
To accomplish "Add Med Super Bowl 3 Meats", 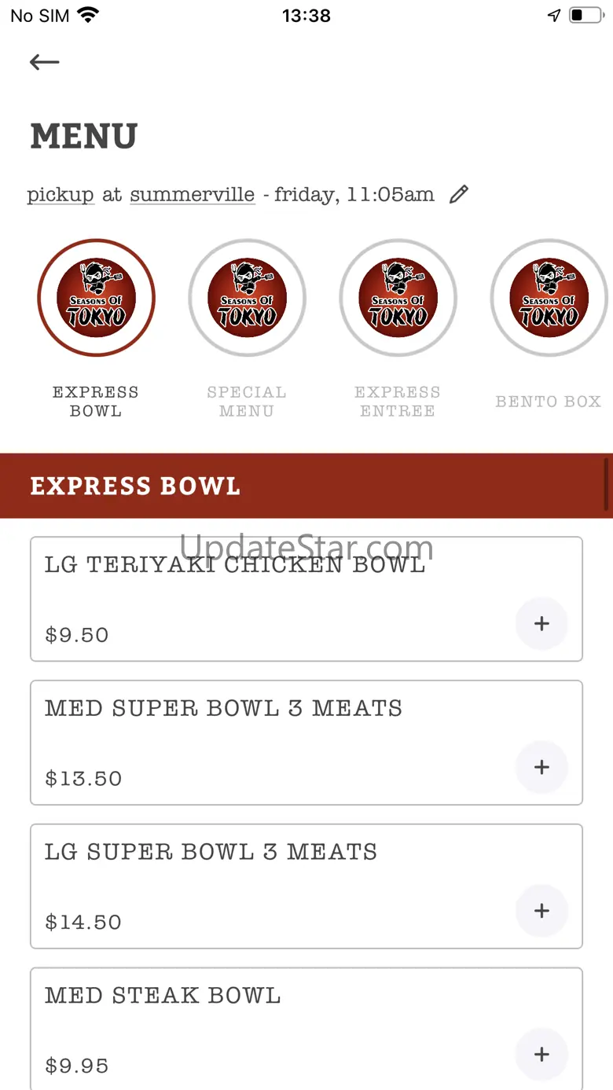I will tap(541, 767).
